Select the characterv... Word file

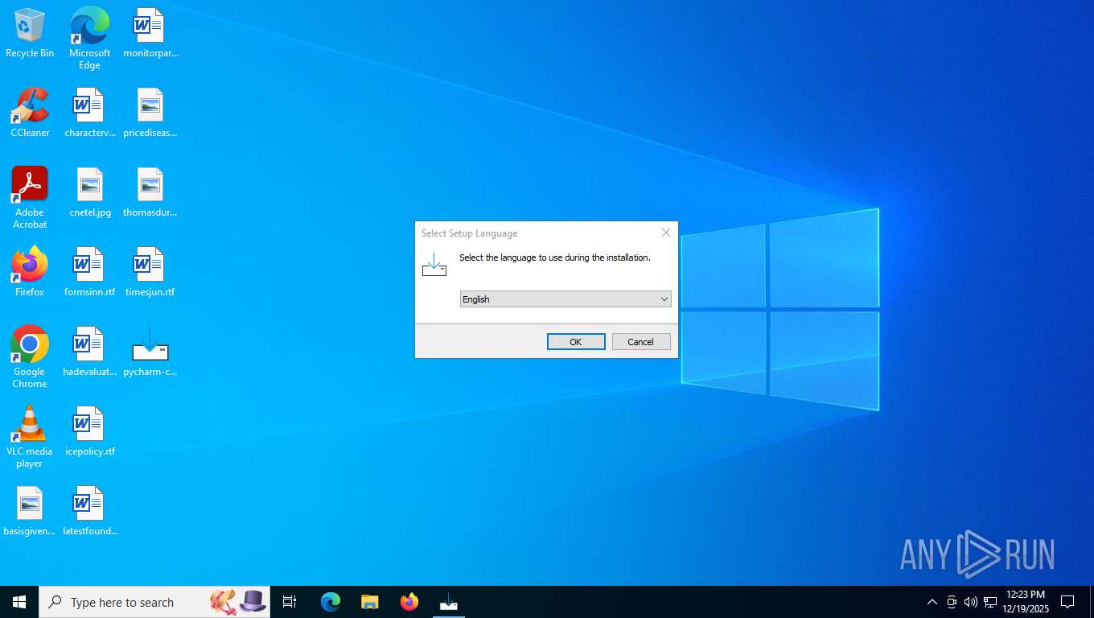tap(89, 113)
